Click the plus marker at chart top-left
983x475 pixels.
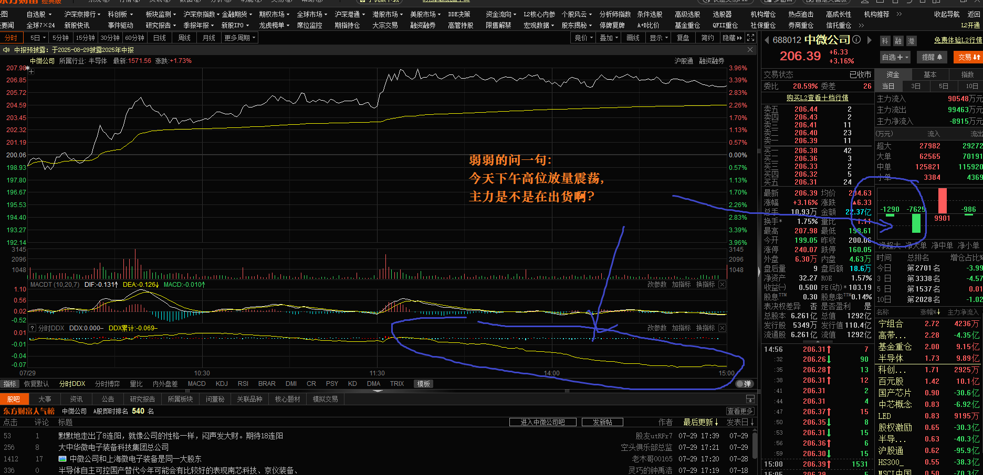[x=32, y=71]
